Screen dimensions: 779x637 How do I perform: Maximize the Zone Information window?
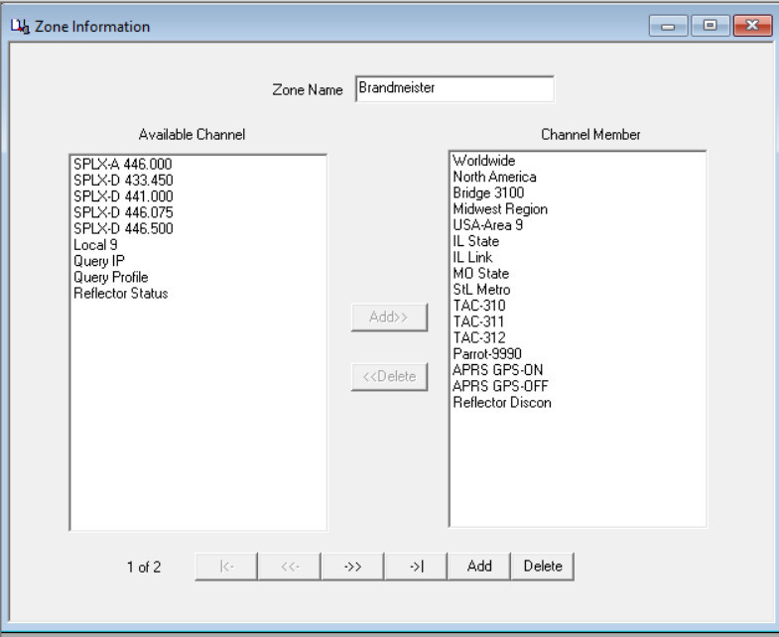tap(711, 26)
